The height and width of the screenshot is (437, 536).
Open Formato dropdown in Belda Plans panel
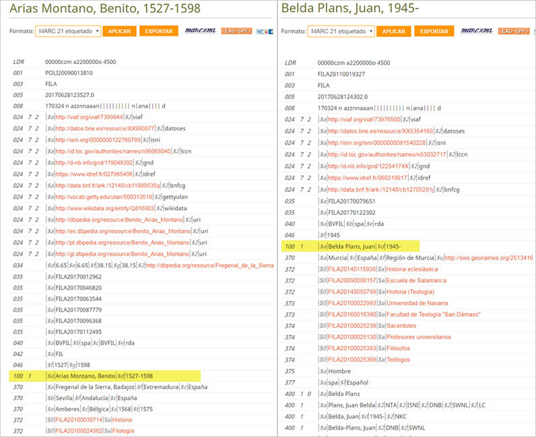pyautogui.click(x=341, y=31)
